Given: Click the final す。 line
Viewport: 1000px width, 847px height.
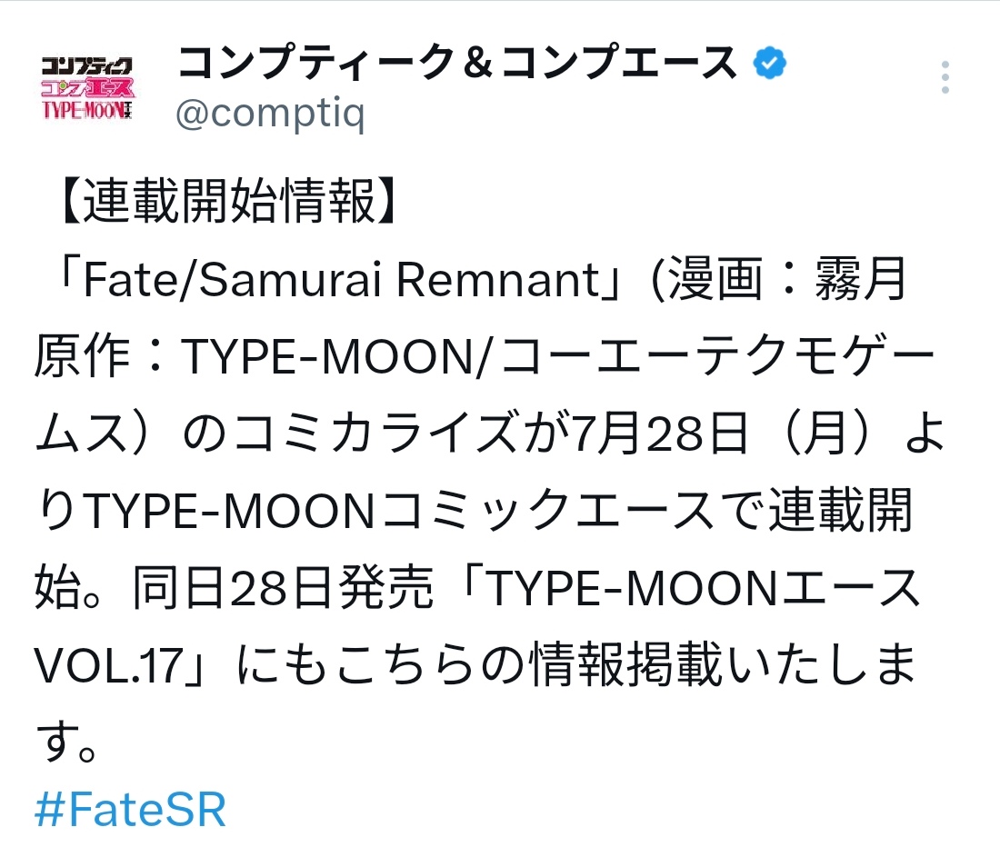Looking at the screenshot, I should tap(66, 742).
